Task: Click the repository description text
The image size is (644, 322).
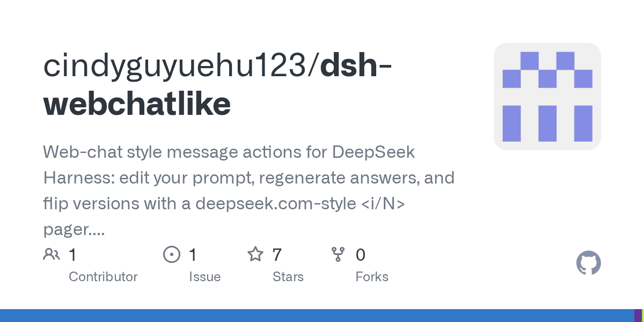Action: pyautogui.click(x=249, y=191)
